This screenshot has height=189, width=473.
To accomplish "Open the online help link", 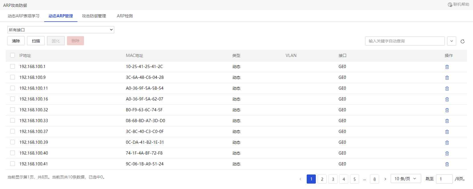I will click(x=458, y=5).
